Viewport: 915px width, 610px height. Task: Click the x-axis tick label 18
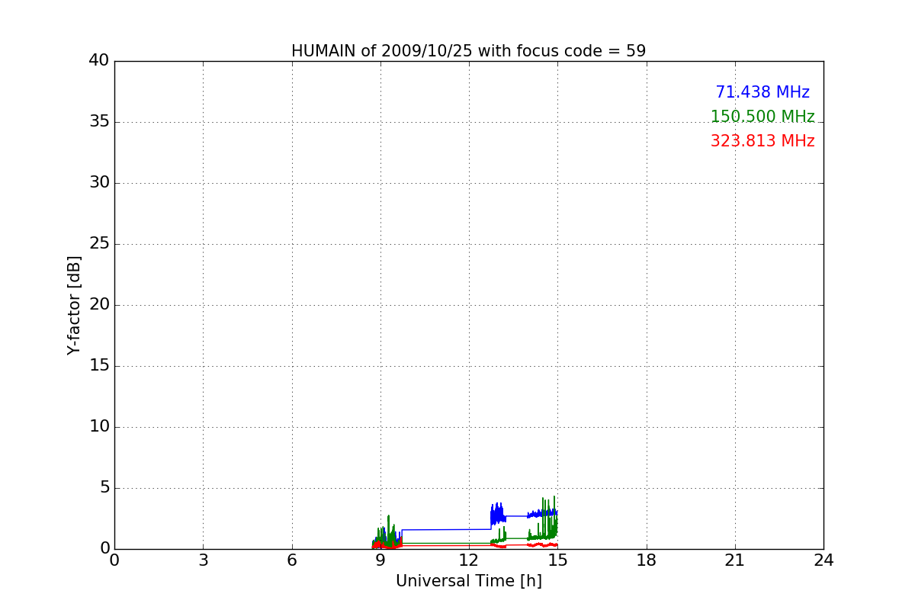[x=647, y=560]
